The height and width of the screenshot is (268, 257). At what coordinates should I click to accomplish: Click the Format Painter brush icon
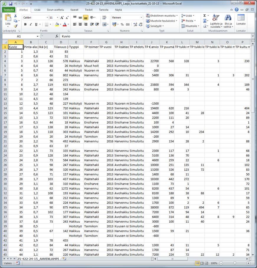[x=16, y=26]
